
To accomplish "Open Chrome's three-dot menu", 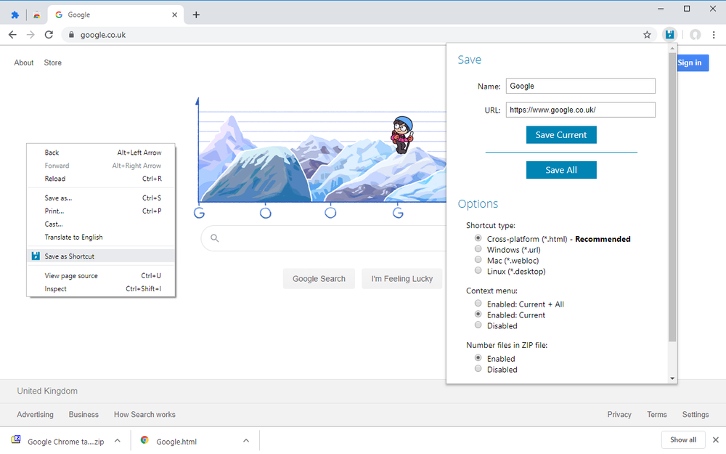I will pos(714,35).
